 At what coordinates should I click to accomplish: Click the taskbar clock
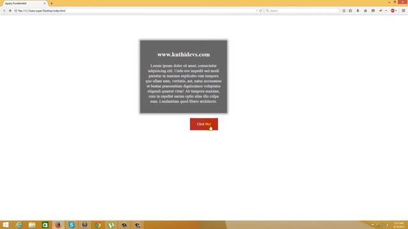point(398,225)
